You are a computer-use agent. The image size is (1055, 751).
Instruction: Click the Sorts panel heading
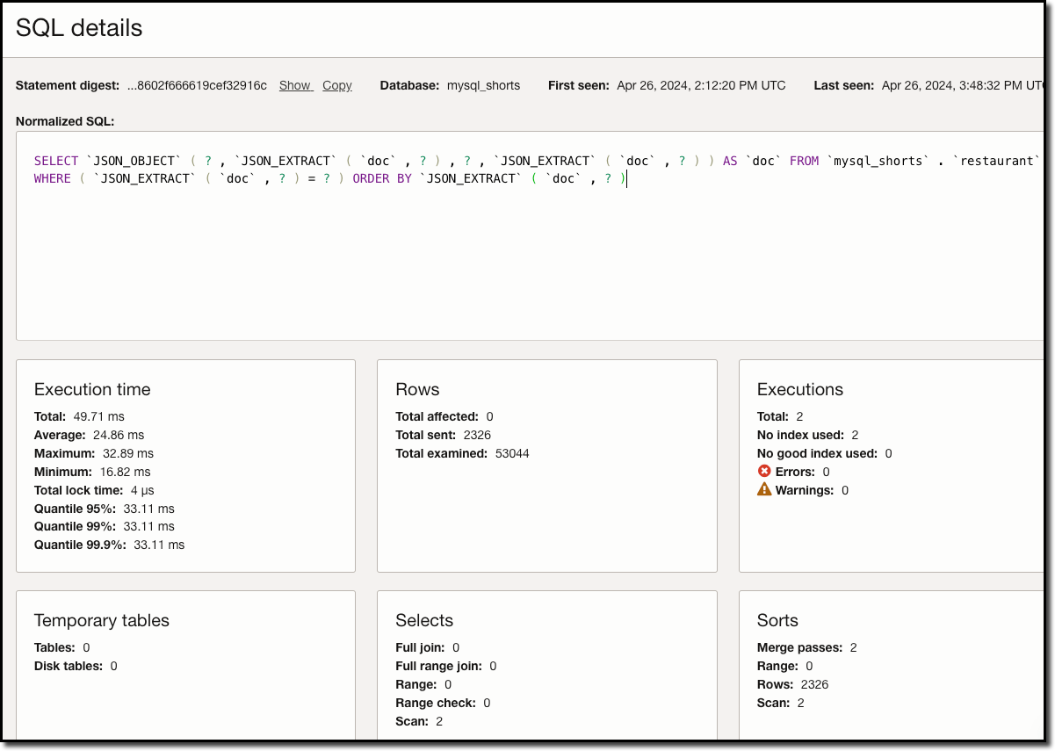[777, 620]
